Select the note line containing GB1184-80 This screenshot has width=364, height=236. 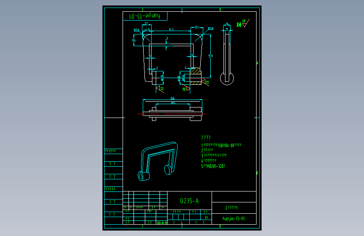tap(221, 145)
